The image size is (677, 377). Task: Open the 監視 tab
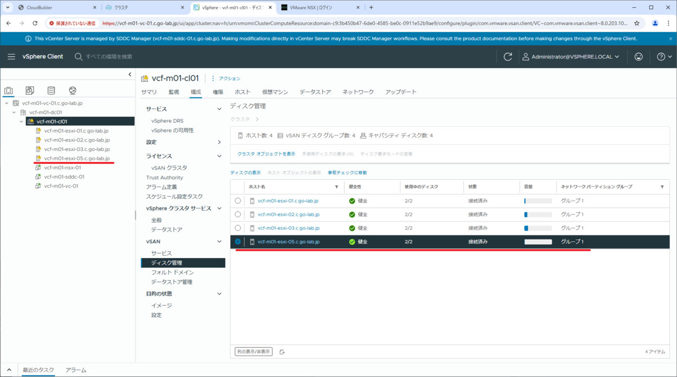[174, 92]
